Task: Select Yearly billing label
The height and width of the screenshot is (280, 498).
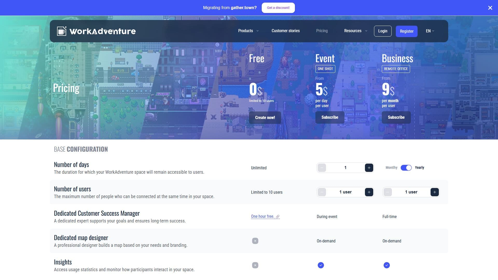Action: pyautogui.click(x=419, y=167)
